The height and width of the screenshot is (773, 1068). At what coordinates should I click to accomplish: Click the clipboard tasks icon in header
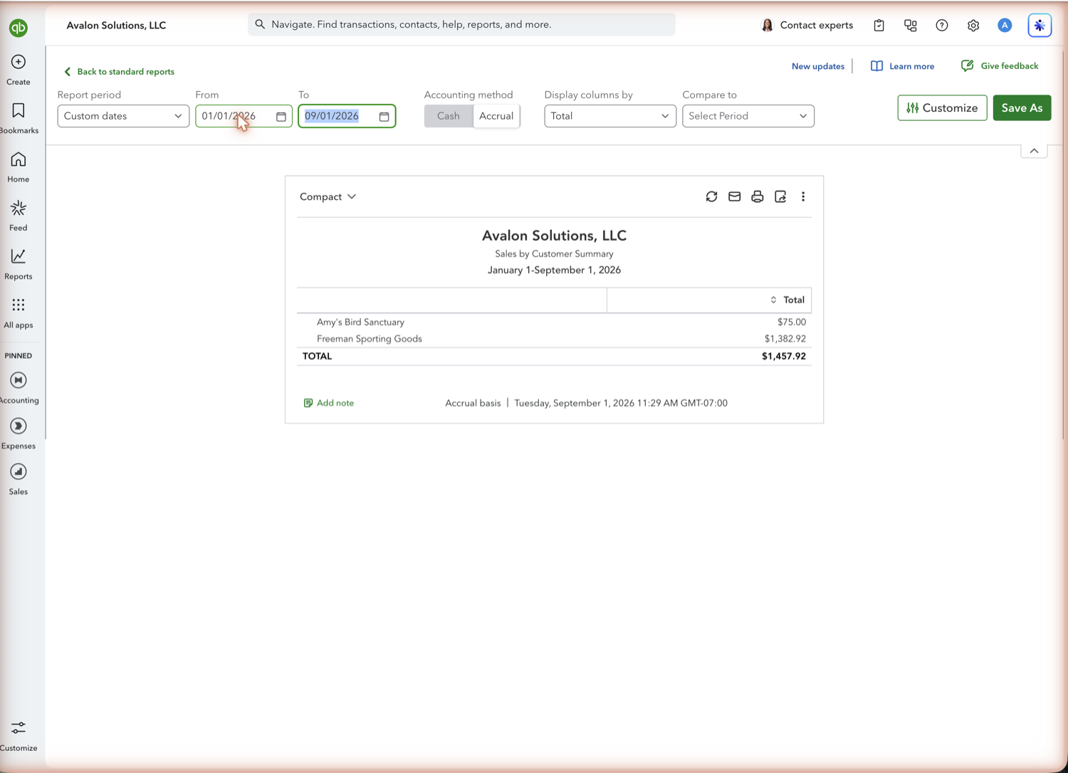[x=879, y=26]
